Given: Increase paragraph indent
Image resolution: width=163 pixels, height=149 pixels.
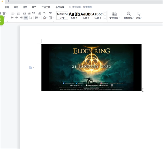Looking at the screenshot, I should point(29,13).
